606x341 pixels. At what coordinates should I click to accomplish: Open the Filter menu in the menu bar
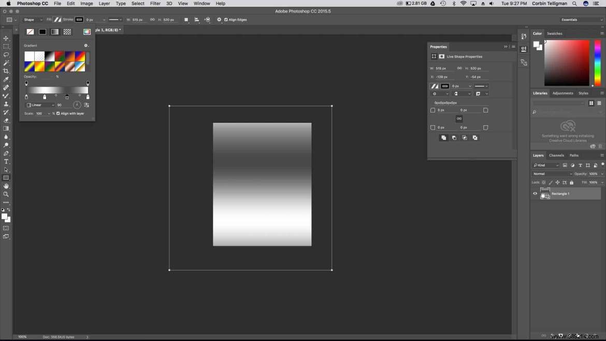155,4
